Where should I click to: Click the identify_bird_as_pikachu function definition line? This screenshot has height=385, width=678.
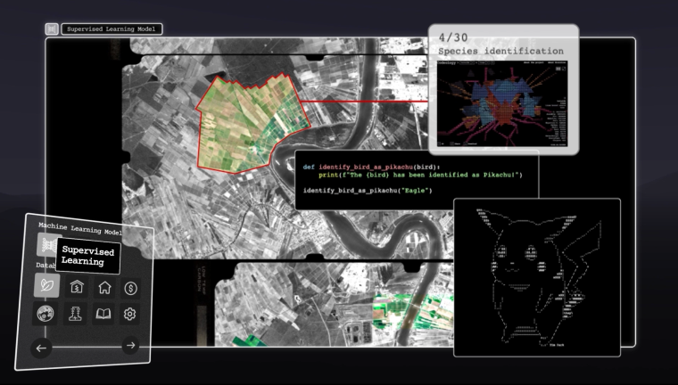pyautogui.click(x=371, y=167)
